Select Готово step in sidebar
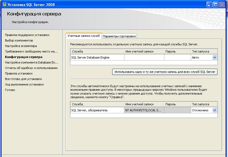The width and height of the screenshot is (228, 157). [10, 90]
